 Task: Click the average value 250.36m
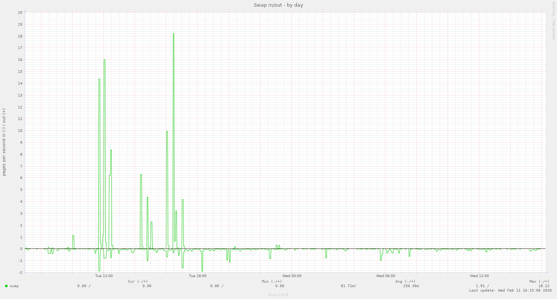[411, 286]
